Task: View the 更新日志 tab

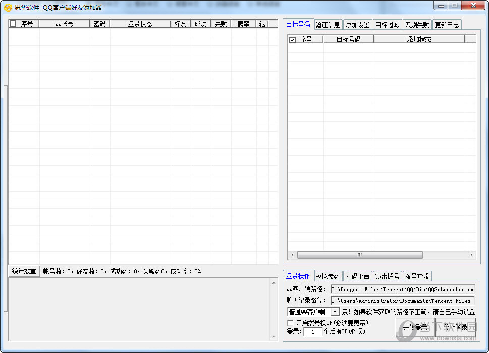Action: point(447,25)
